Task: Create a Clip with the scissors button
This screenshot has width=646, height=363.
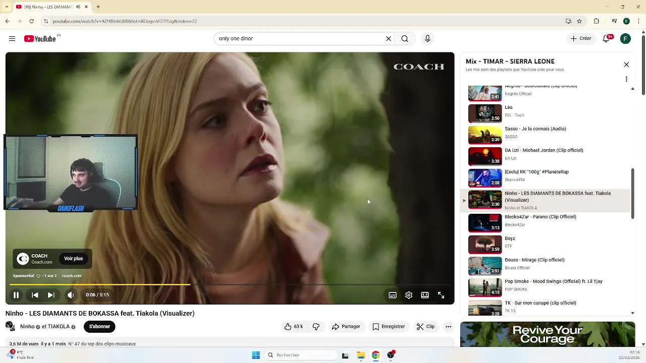Action: (x=425, y=327)
